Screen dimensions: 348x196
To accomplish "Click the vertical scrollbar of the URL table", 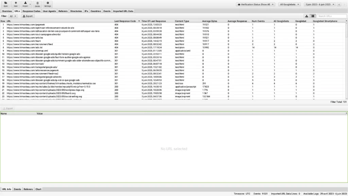I will [x=346, y=61].
